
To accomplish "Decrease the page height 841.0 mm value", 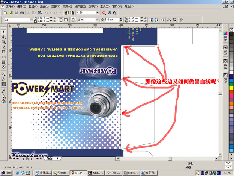I will (x=51, y=21).
